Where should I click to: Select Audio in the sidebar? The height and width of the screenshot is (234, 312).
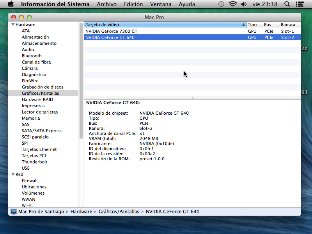click(28, 50)
